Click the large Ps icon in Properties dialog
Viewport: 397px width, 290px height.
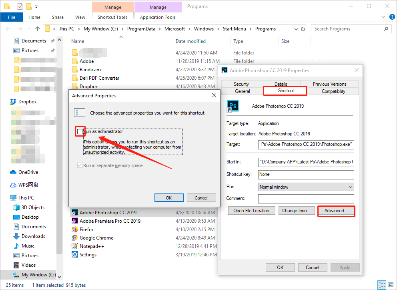(x=233, y=106)
